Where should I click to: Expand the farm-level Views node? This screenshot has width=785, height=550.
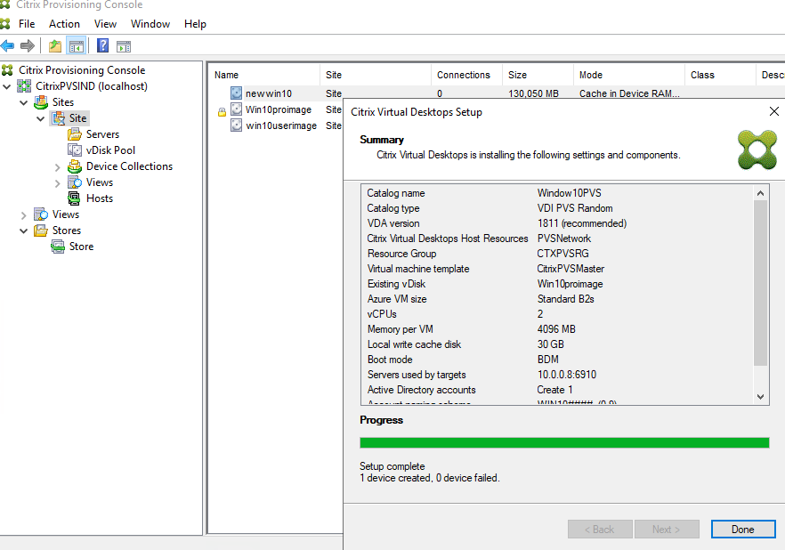pos(23,215)
